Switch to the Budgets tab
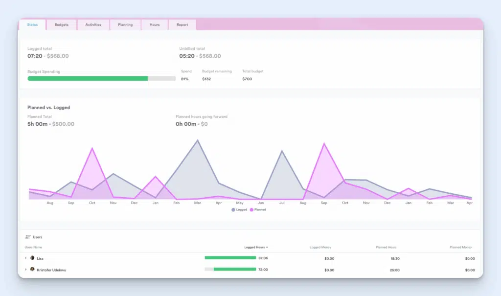The image size is (501, 296). 62,24
